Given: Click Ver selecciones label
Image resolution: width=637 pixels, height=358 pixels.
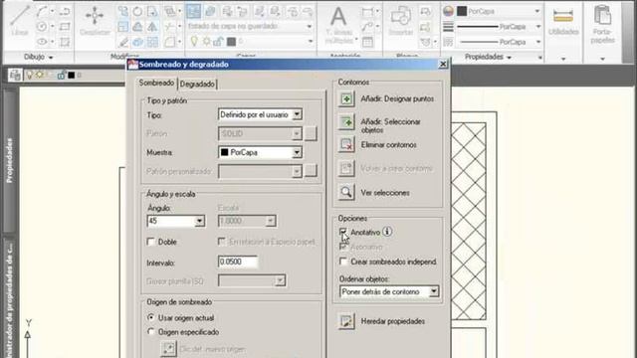Looking at the screenshot, I should tap(385, 193).
